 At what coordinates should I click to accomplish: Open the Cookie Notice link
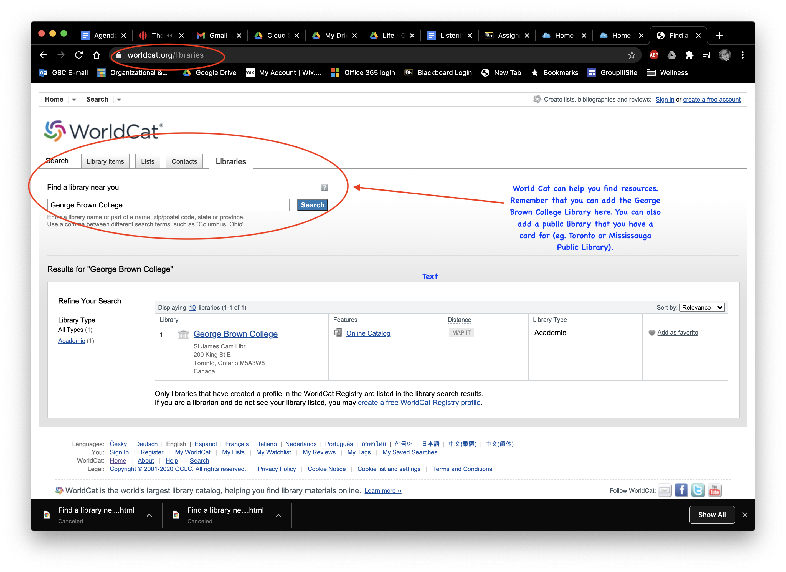[326, 469]
